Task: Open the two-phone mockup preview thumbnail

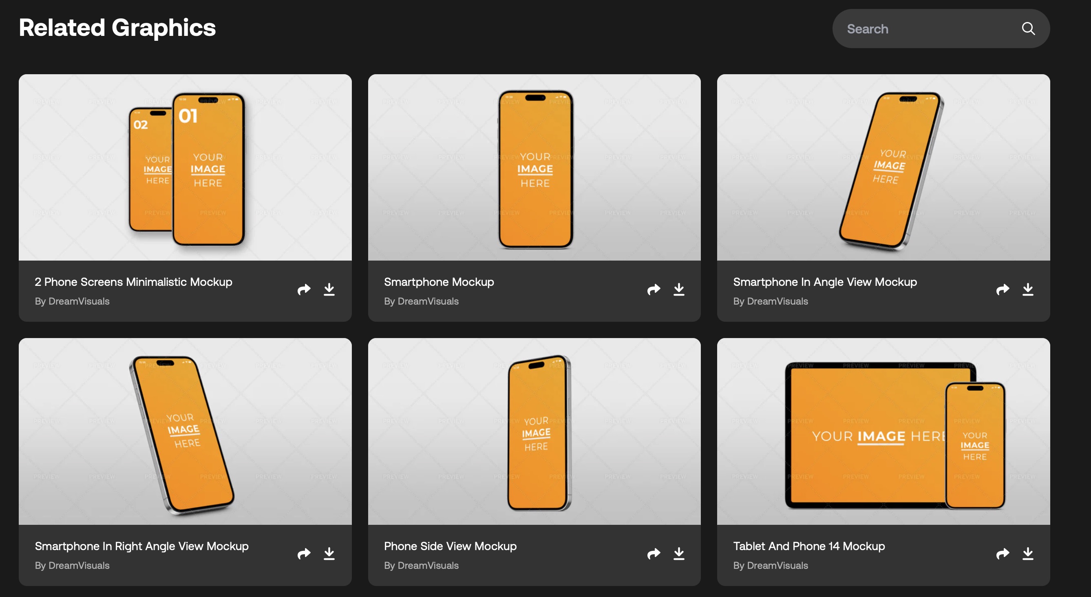Action: [185, 167]
